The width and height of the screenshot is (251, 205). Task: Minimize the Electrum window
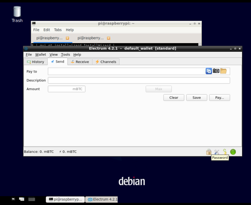(231, 49)
